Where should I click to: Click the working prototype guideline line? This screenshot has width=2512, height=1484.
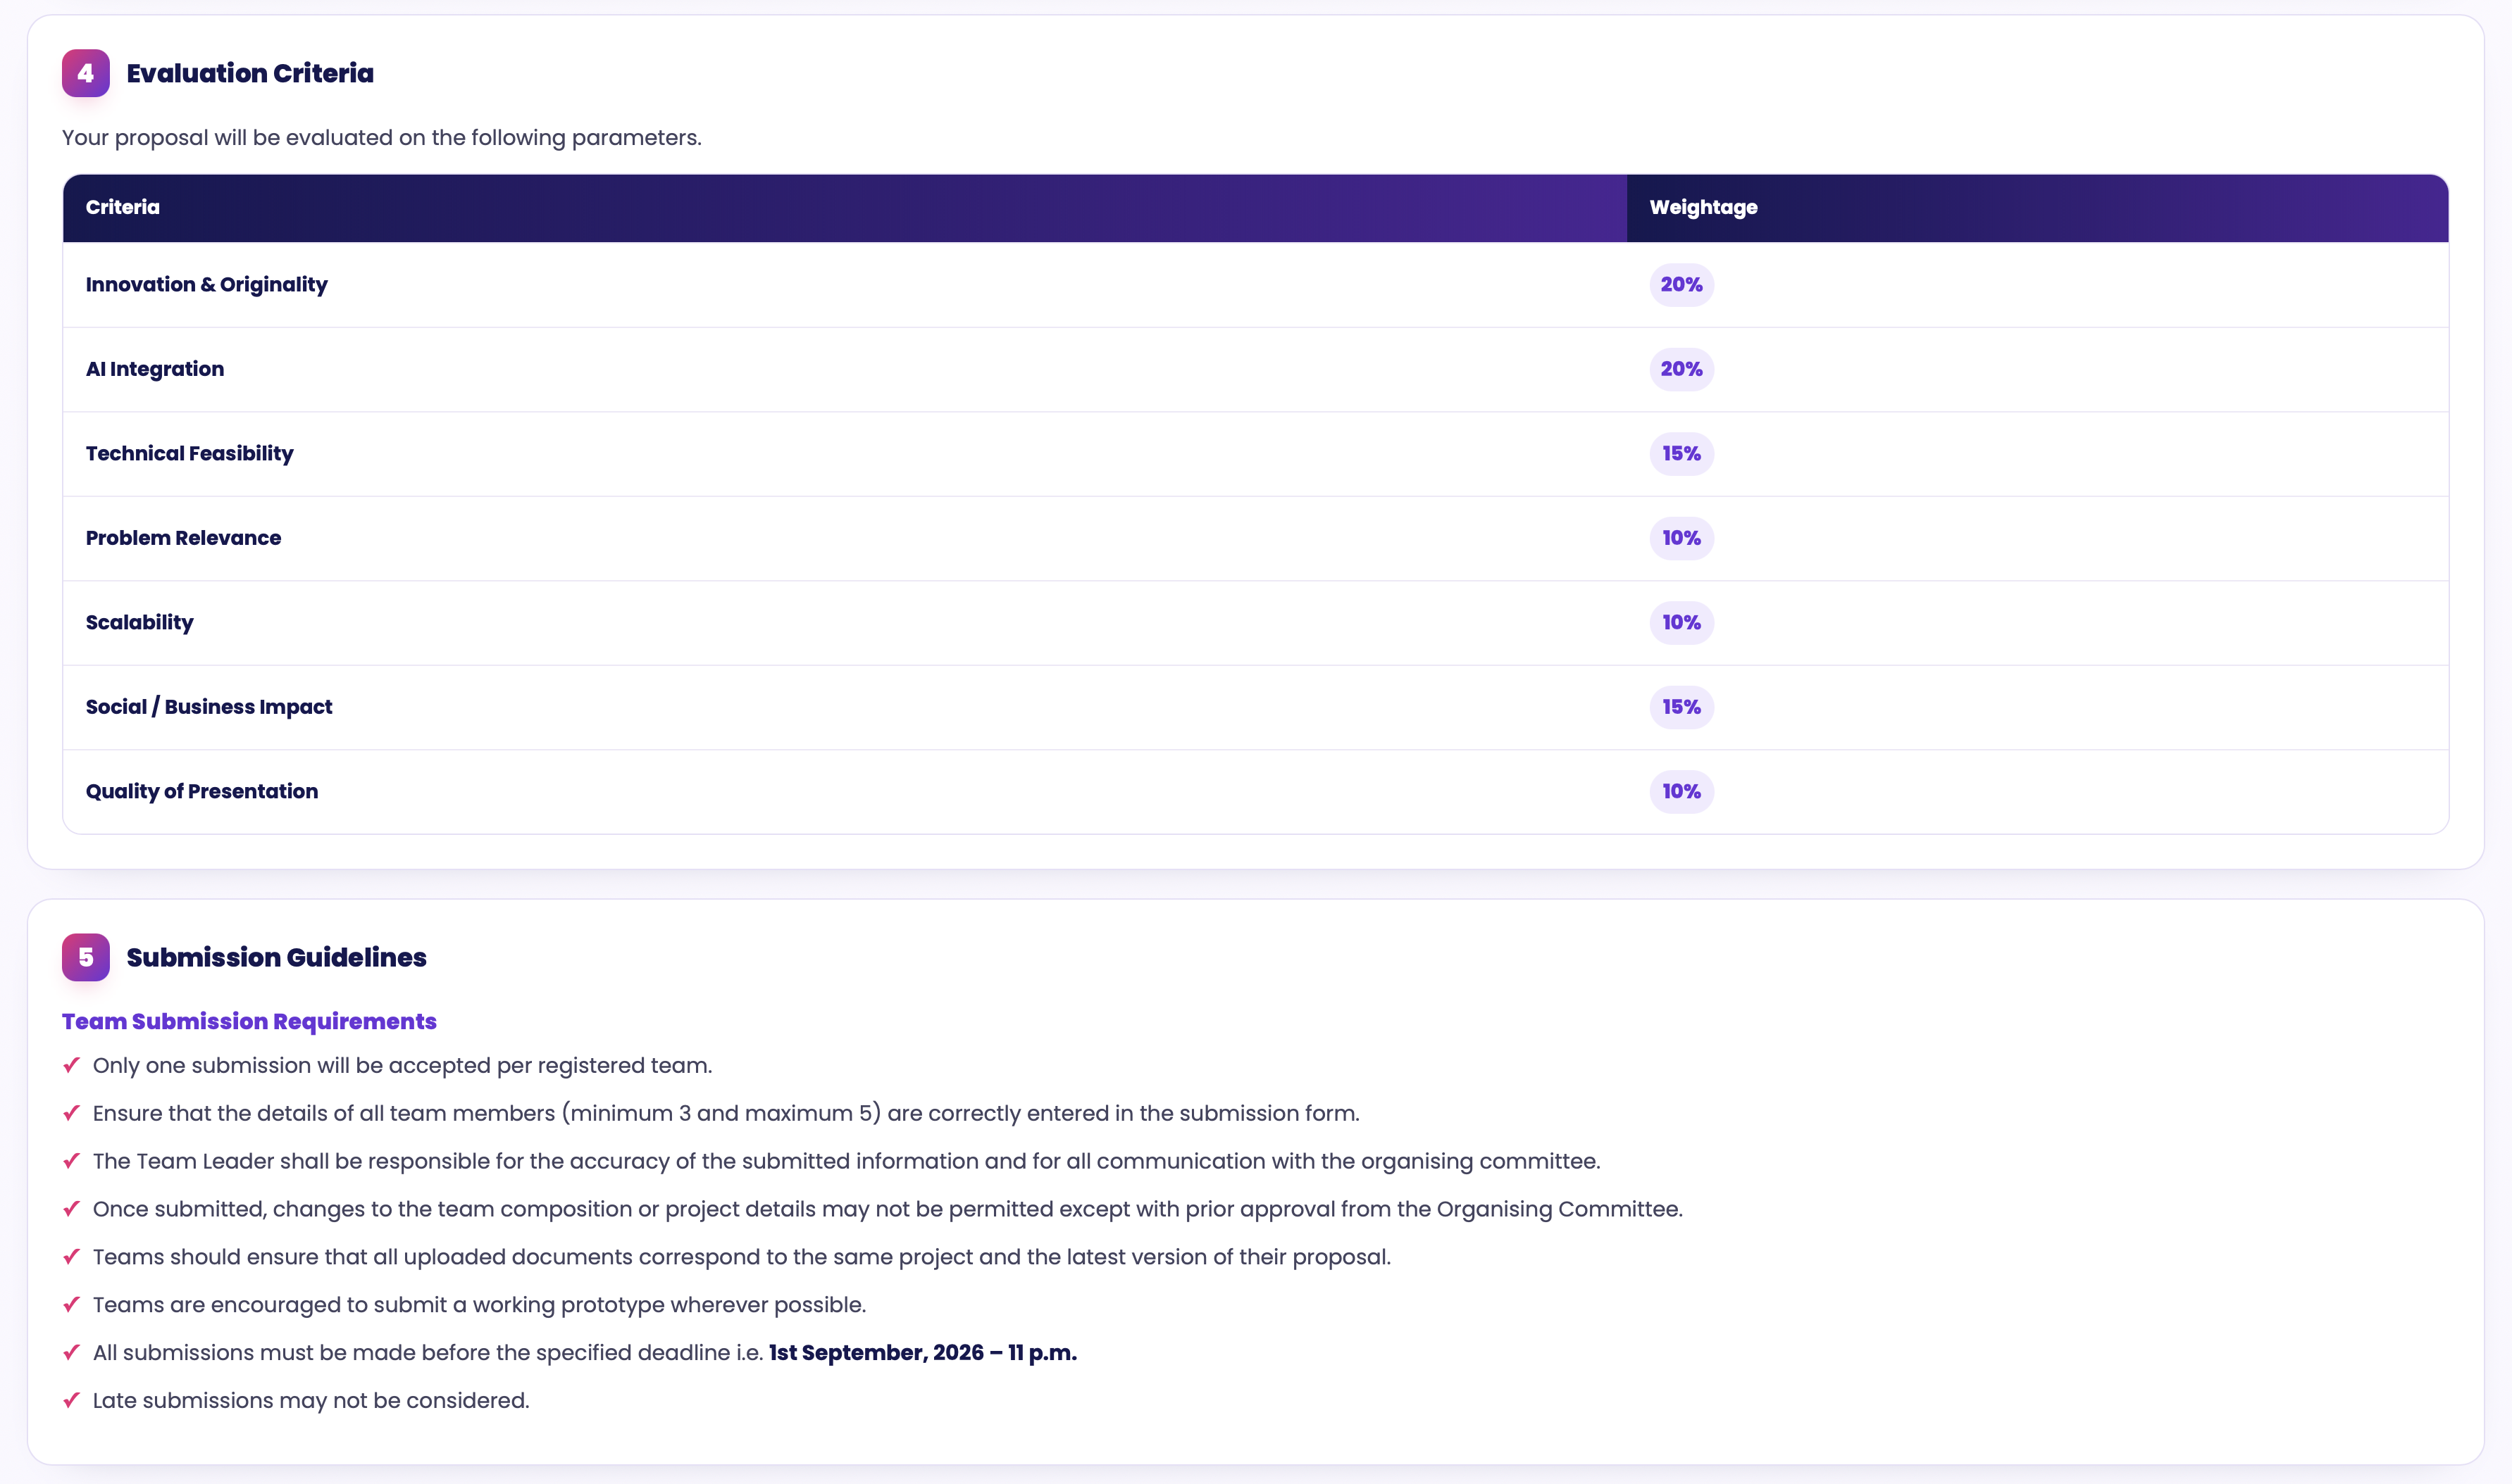479,1305
